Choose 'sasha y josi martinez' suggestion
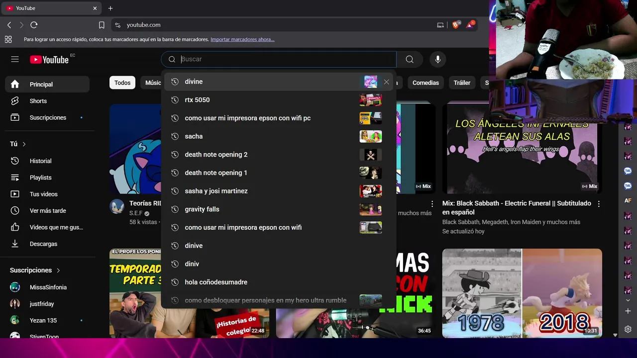The height and width of the screenshot is (358, 637). [x=278, y=191]
